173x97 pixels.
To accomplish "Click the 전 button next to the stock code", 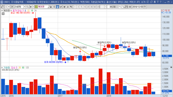I will click(12, 7).
